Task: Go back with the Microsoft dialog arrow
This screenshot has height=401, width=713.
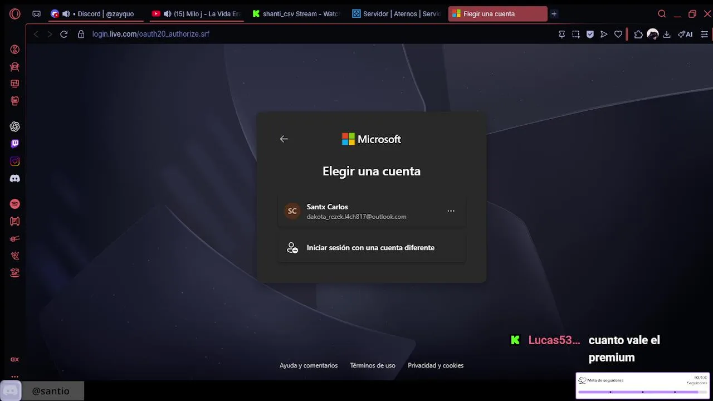Action: pos(284,139)
